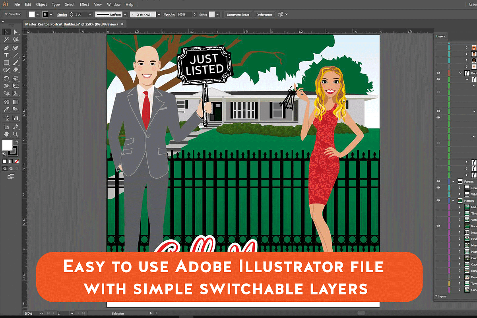Select the Free Transform tool
This screenshot has width=477, height=318.
pos(16,86)
